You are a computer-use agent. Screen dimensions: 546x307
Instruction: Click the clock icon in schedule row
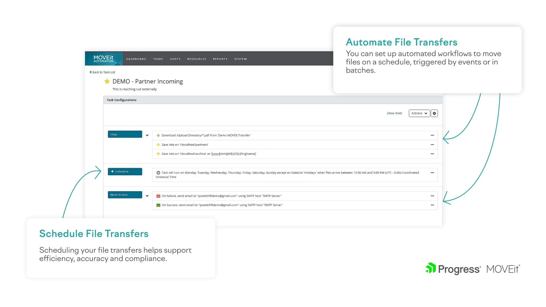(158, 173)
